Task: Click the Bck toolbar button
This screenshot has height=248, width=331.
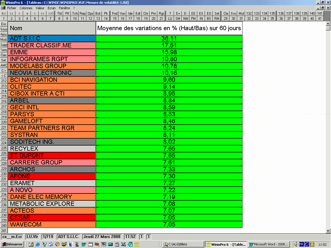Action: (x=98, y=13)
